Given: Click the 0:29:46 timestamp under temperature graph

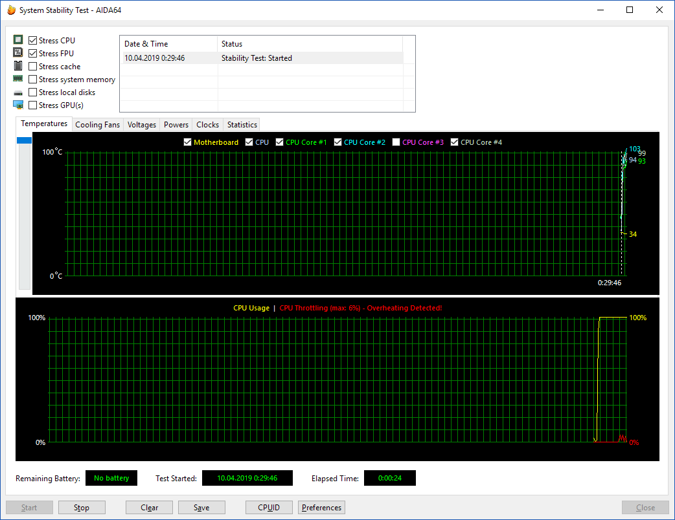Looking at the screenshot, I should point(609,283).
